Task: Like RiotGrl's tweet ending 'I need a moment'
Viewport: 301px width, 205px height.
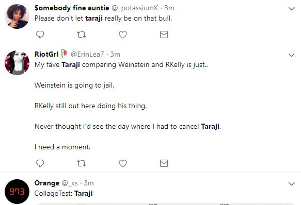Action: (x=123, y=163)
